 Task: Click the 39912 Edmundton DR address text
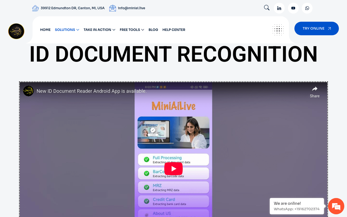coord(73,8)
